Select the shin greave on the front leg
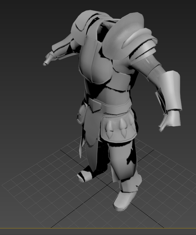 click(x=130, y=183)
